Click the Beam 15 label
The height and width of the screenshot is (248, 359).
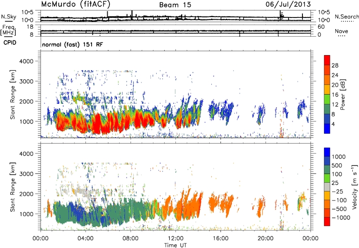pyautogui.click(x=175, y=5)
